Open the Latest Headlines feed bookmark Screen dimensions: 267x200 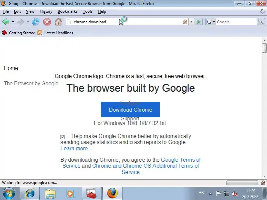click(x=55, y=33)
